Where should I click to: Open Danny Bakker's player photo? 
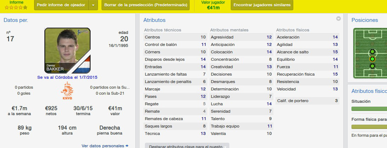click(67, 51)
